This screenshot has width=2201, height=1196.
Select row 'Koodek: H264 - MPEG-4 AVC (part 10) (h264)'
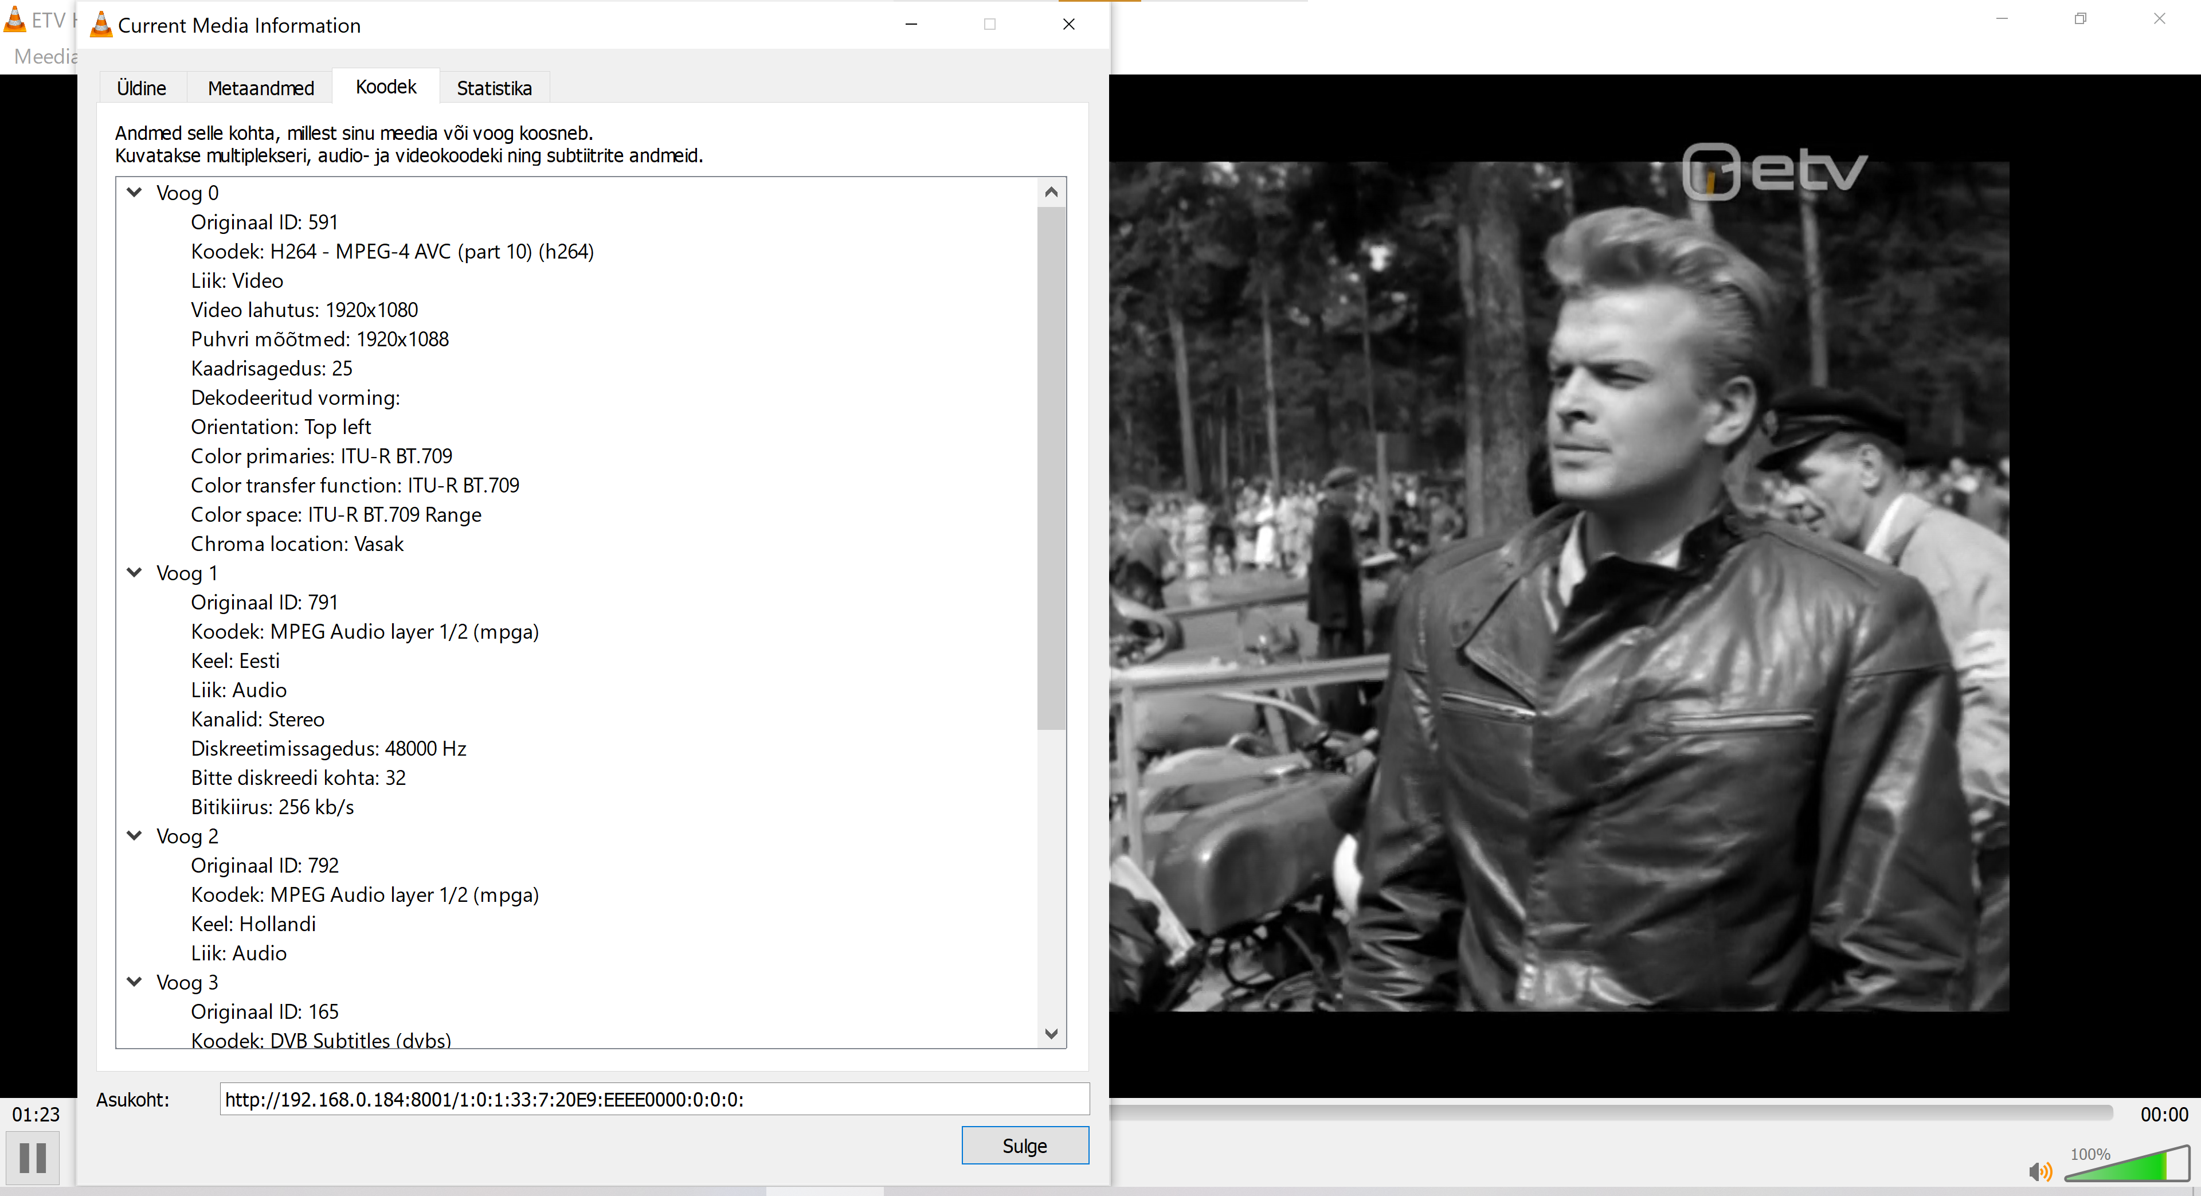(392, 251)
